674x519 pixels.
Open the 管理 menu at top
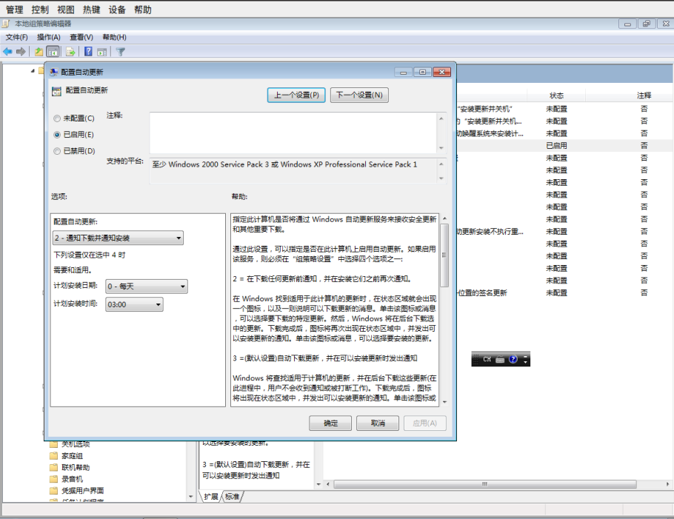(15, 10)
